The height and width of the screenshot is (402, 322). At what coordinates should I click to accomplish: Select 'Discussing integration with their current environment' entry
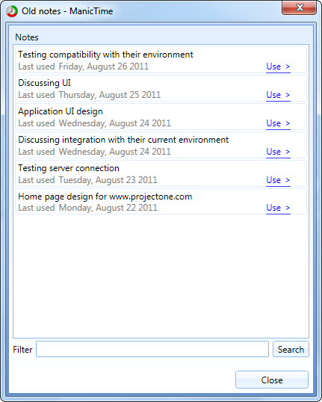(161, 146)
